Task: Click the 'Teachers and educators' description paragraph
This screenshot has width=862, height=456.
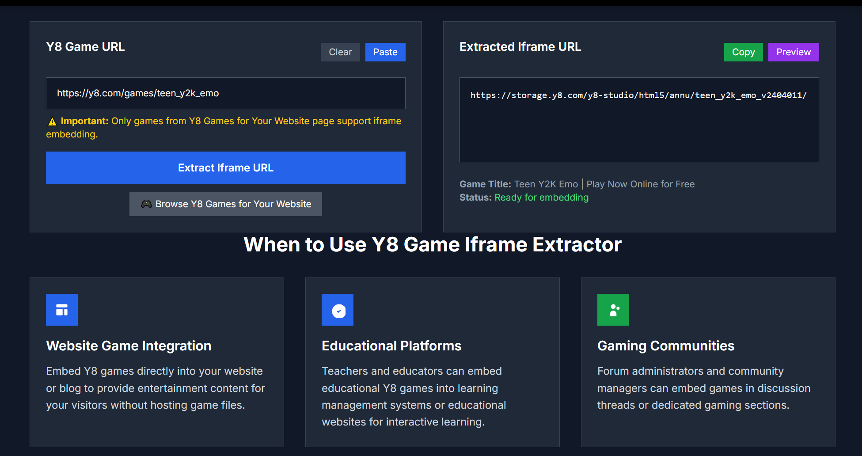Action: click(x=414, y=396)
